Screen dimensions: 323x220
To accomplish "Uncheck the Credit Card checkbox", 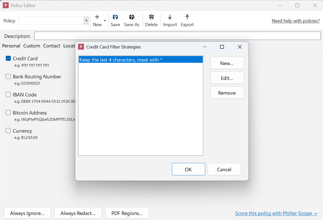I will (8, 59).
